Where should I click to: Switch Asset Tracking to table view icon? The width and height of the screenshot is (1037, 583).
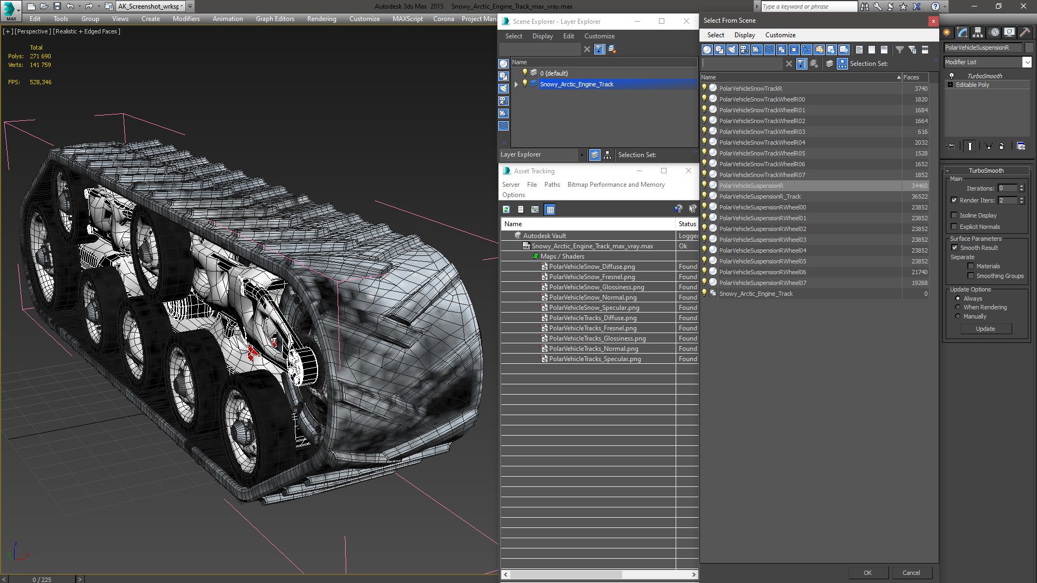click(550, 209)
